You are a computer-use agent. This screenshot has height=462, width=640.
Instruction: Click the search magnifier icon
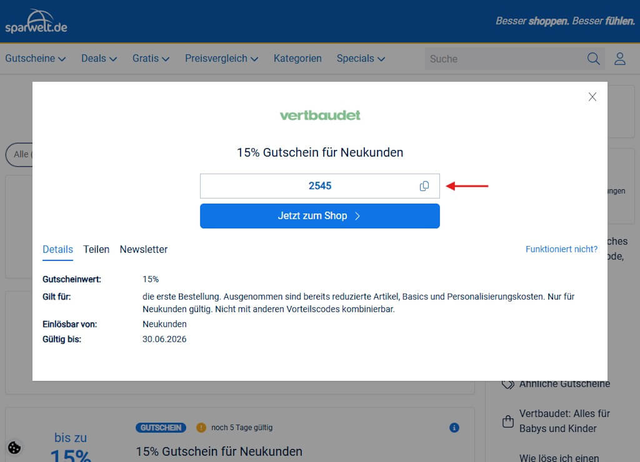pos(593,58)
